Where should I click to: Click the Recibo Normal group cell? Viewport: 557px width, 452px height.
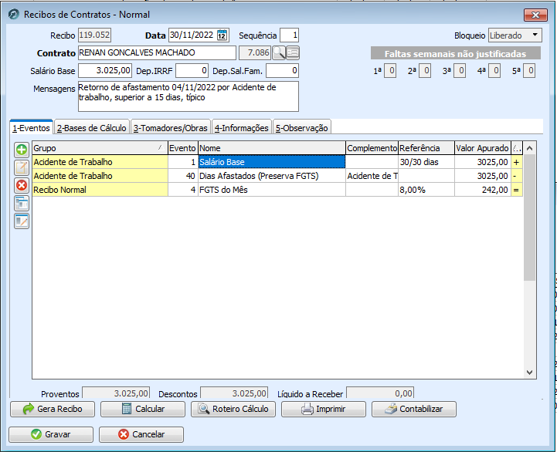[x=100, y=190]
